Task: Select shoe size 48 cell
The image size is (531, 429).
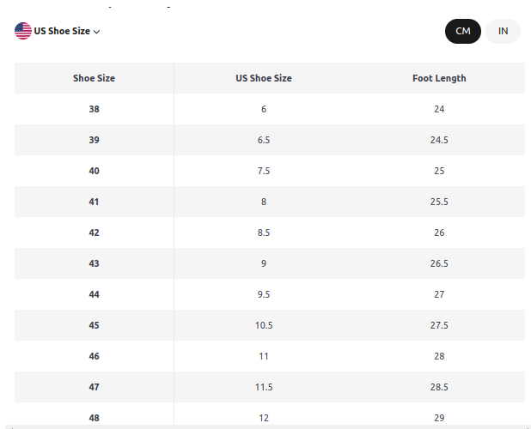Action: pyautogui.click(x=95, y=416)
